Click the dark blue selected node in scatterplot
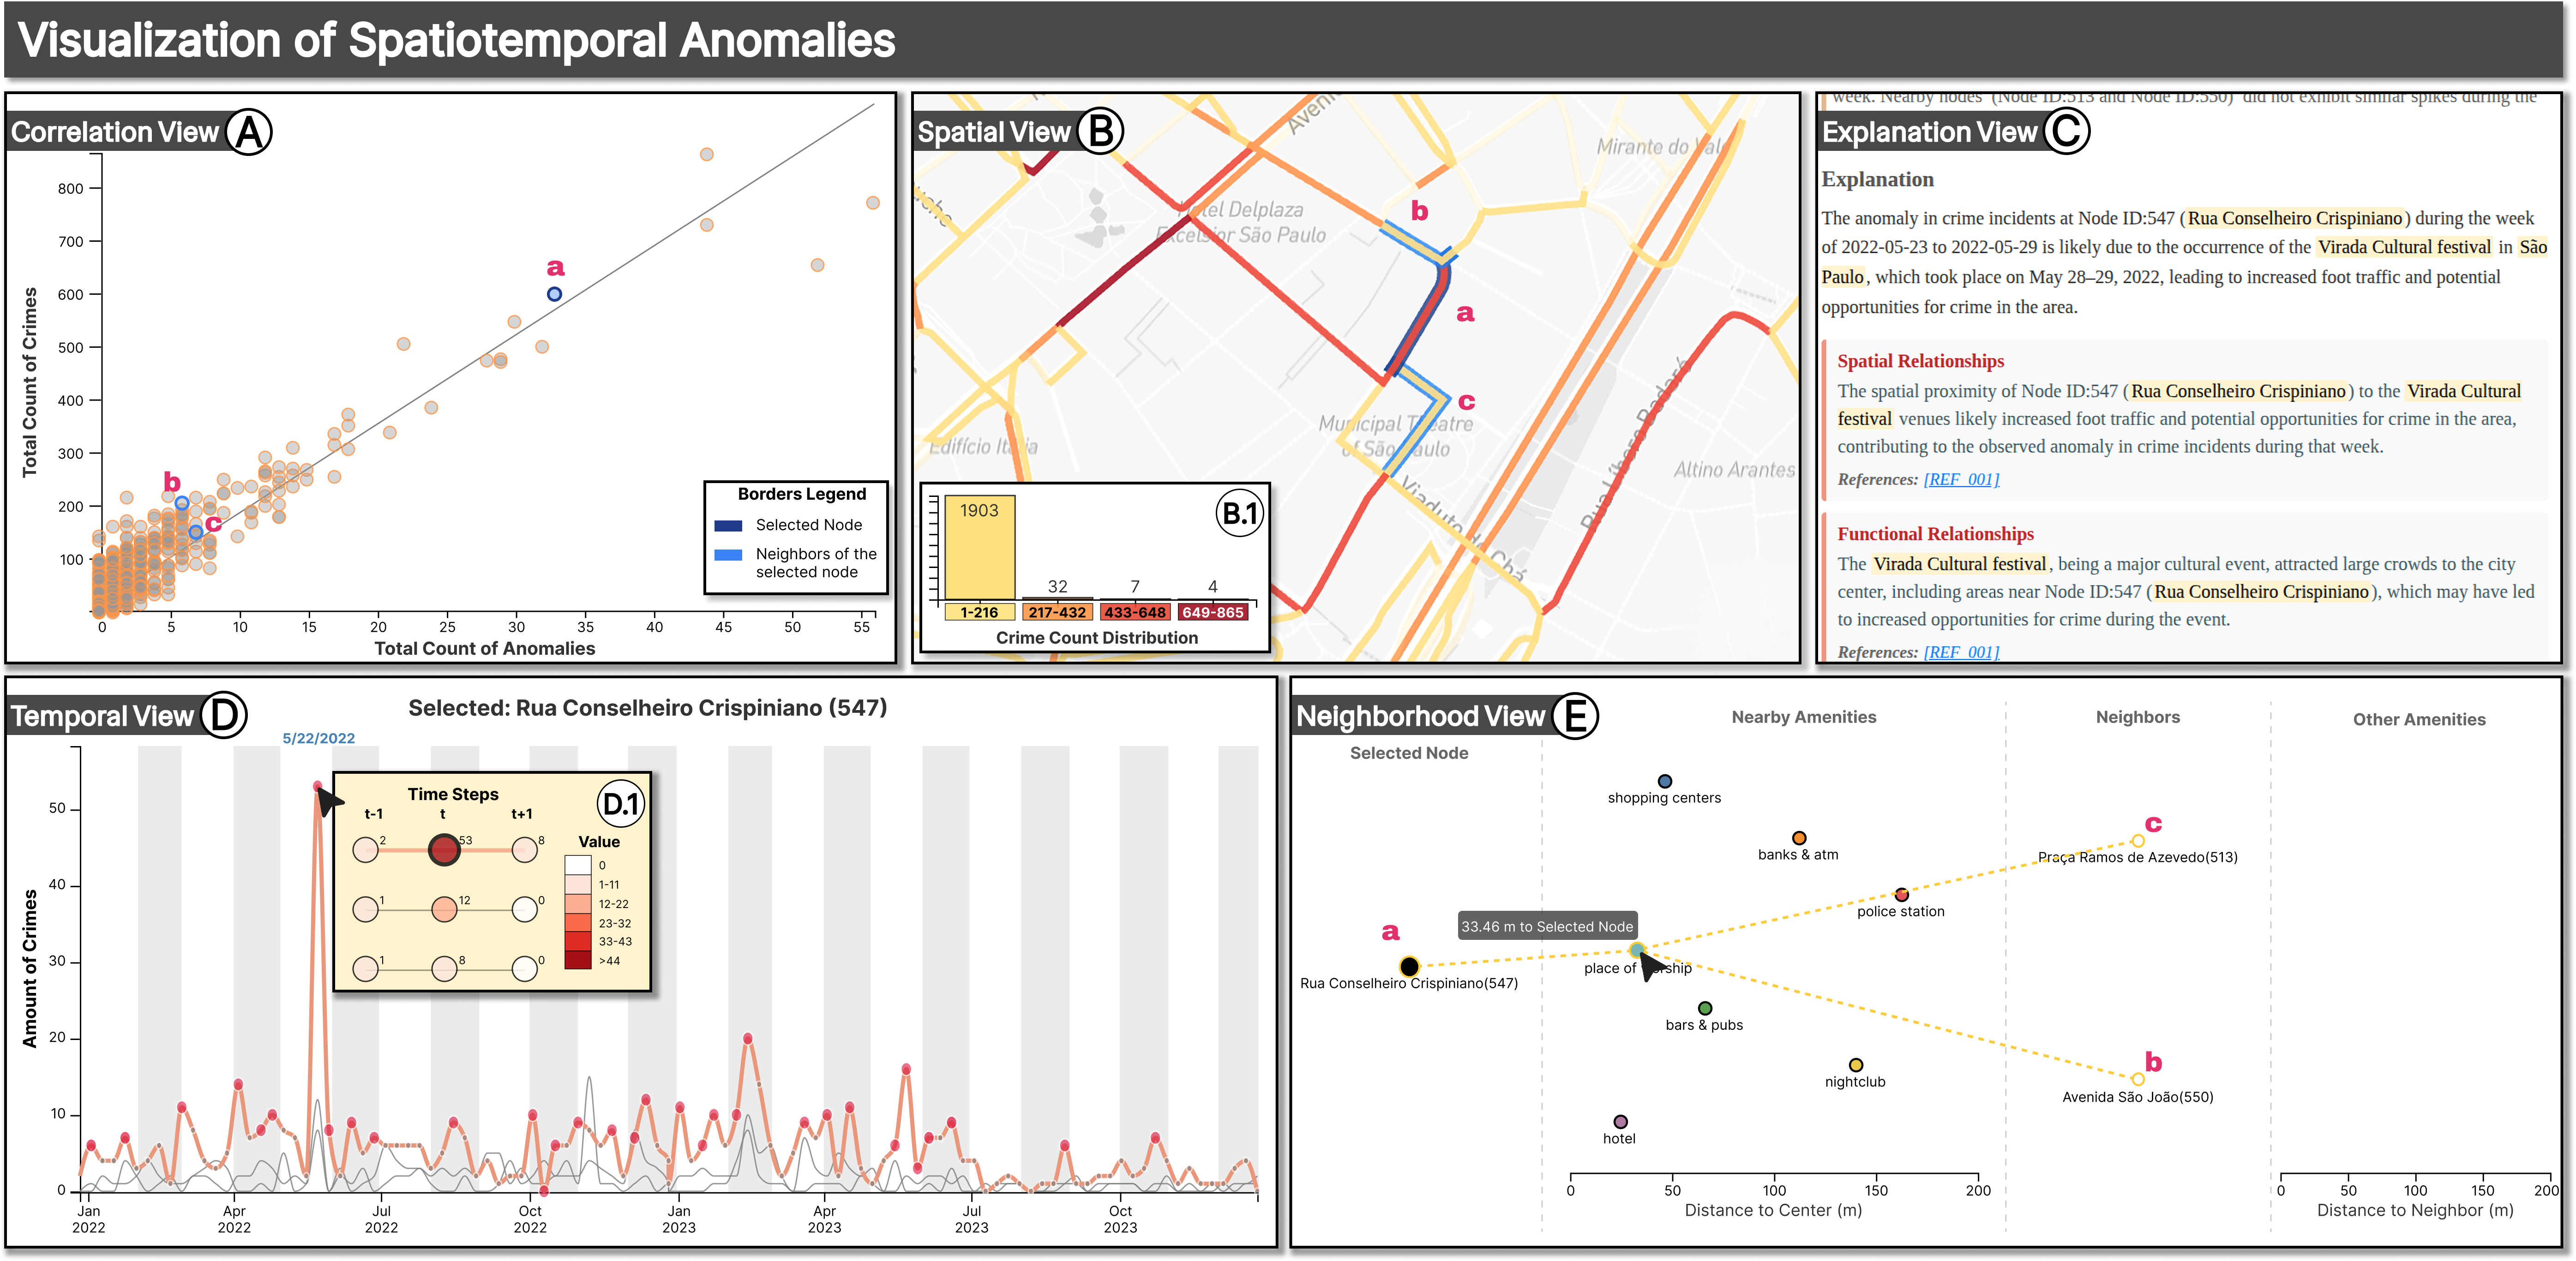Image resolution: width=2576 pixels, height=1261 pixels. [x=554, y=294]
